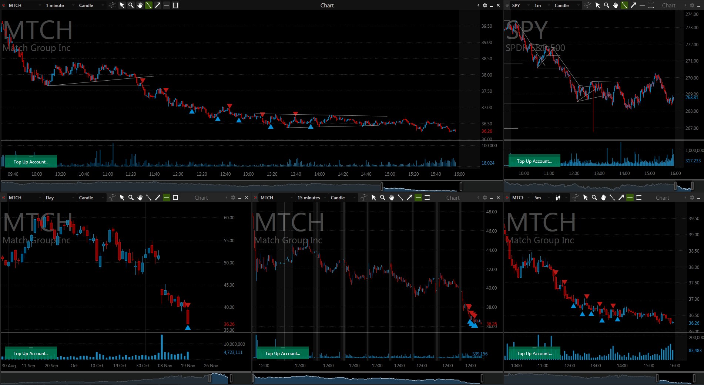Select arrow drawing tool in SPY chart
Screen dimensions: 704x385
(x=633, y=5)
